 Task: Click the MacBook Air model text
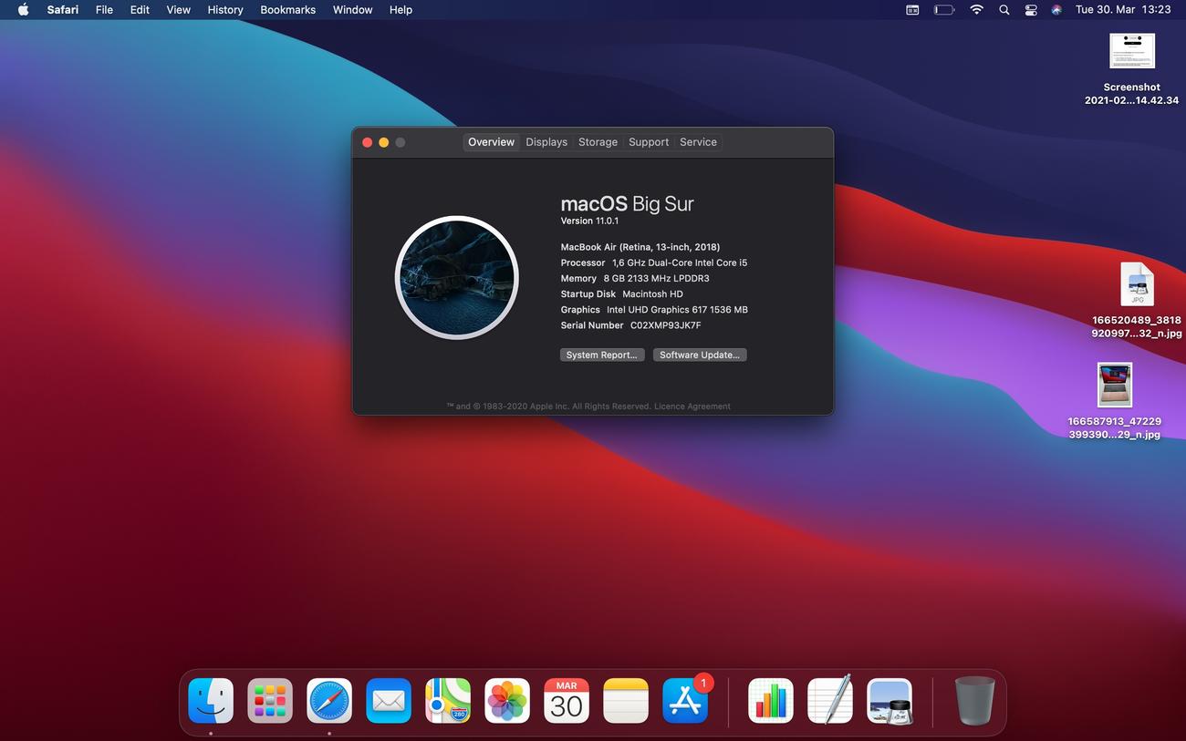[x=640, y=247]
